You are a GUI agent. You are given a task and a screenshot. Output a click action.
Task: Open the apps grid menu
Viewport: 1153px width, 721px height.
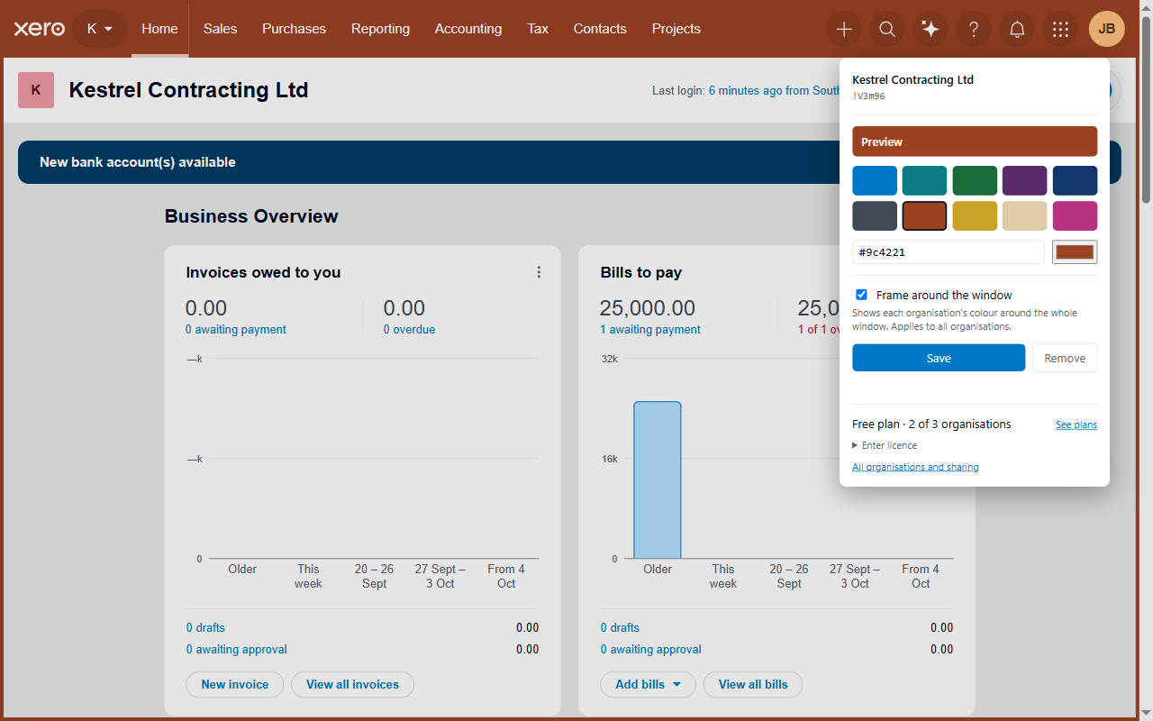1060,29
